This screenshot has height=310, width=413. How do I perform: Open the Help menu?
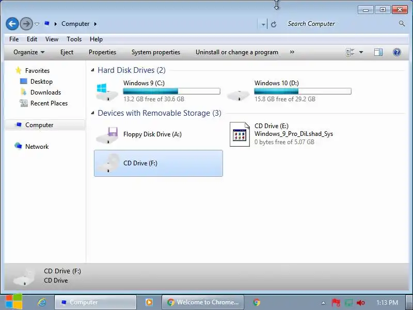click(x=96, y=39)
